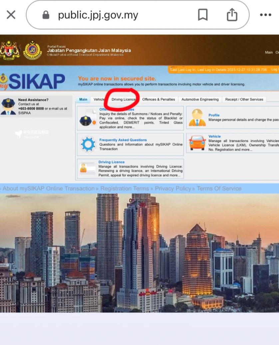Click the Registration Terms link
279x345 pixels.
point(125,188)
